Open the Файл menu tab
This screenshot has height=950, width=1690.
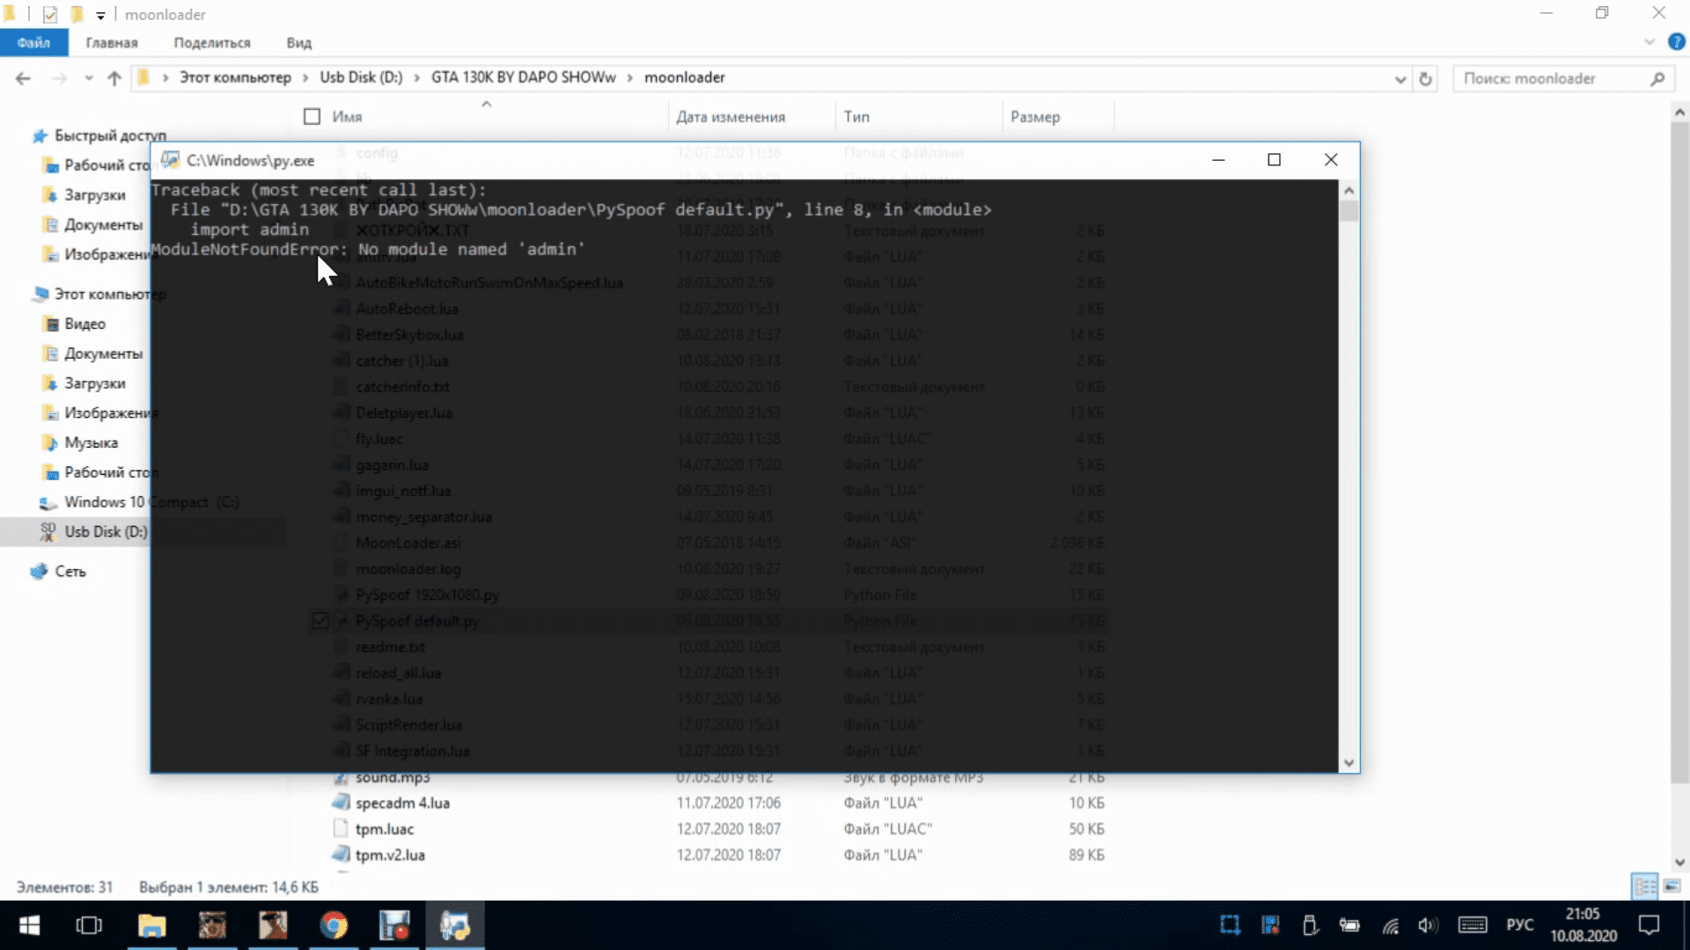pos(33,42)
